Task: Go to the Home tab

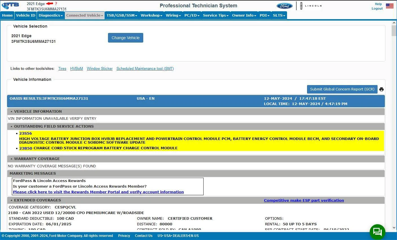Action: coord(7,15)
